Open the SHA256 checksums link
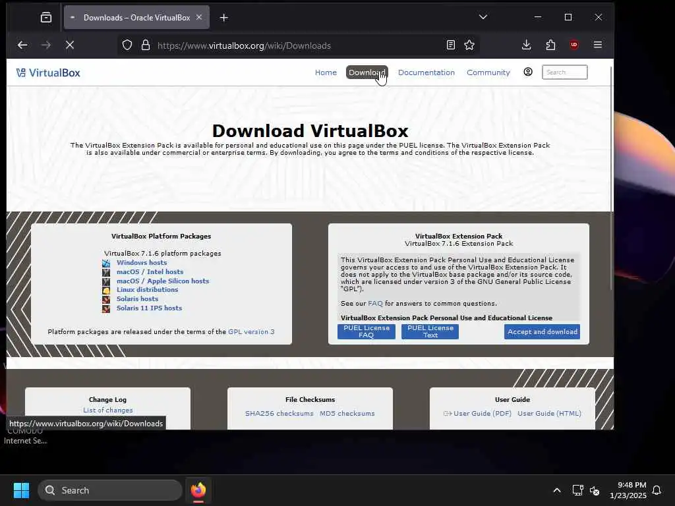 tap(279, 414)
